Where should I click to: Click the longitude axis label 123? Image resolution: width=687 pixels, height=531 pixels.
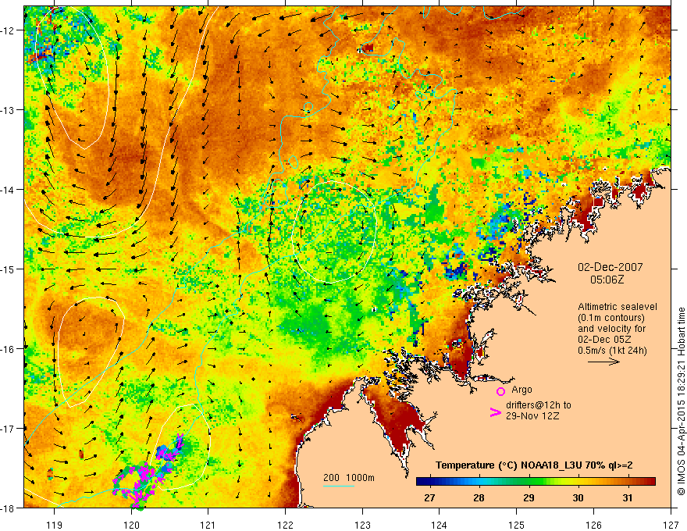point(363,525)
